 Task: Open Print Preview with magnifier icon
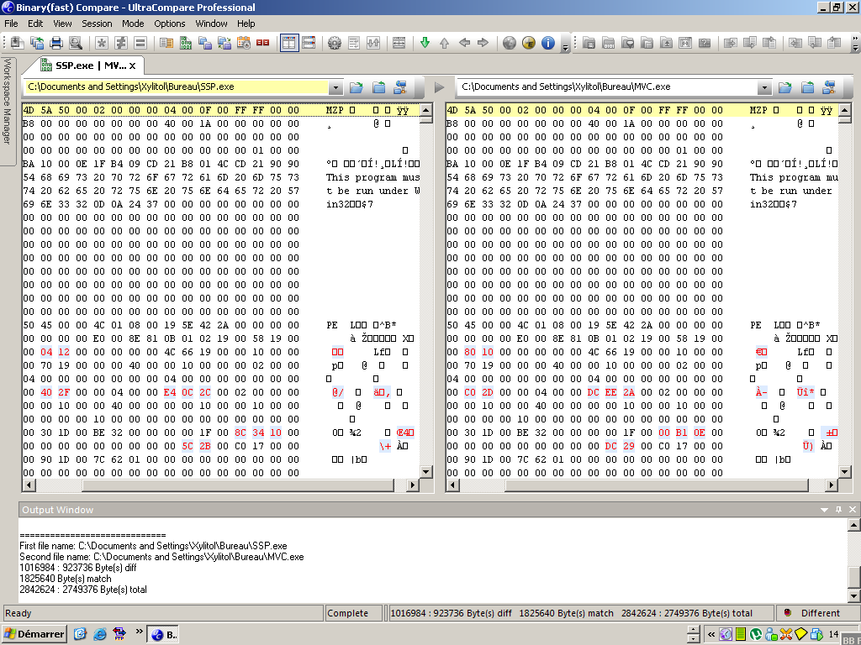tap(76, 43)
